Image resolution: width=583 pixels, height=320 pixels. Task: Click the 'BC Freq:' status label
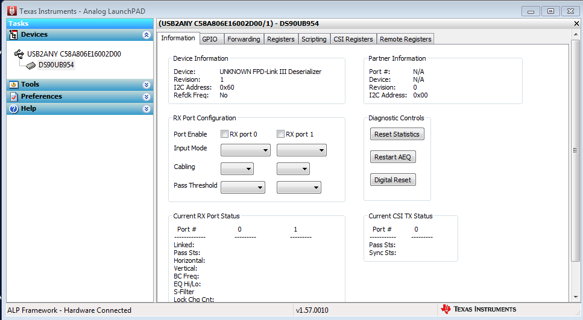coord(186,276)
